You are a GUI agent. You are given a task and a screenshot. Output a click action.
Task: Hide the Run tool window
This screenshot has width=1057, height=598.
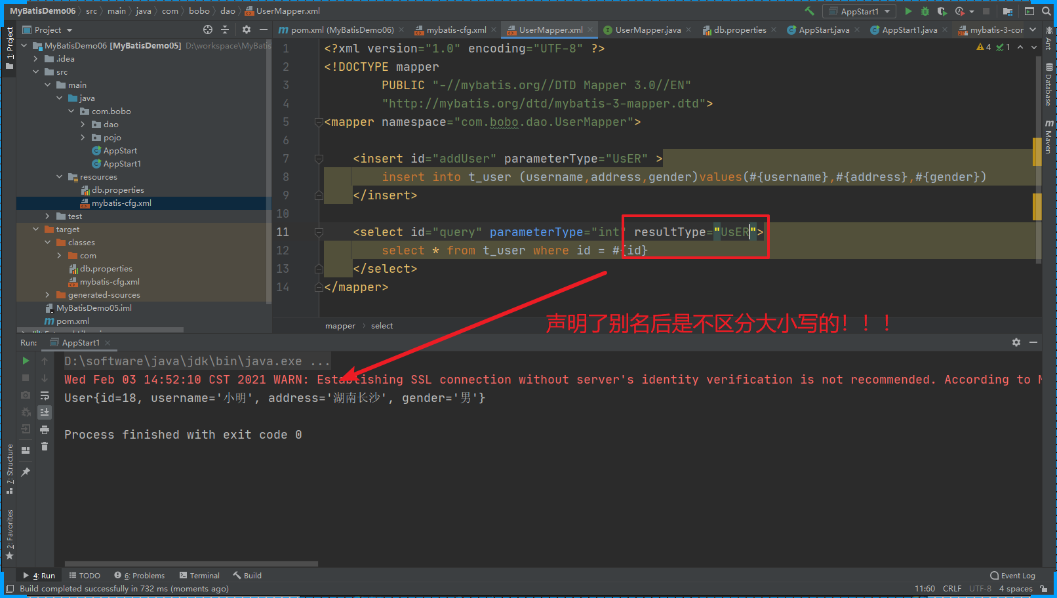pos(1033,342)
